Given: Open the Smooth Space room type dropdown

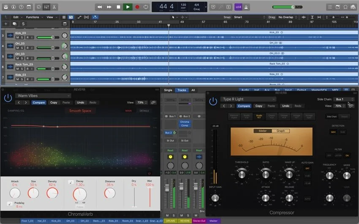Looking at the screenshot, I should point(80,111).
